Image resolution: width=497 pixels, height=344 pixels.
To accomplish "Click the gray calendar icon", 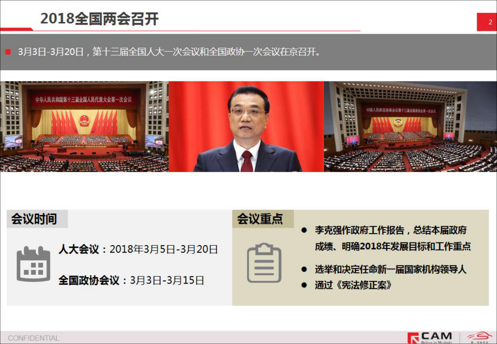I will pos(33,264).
